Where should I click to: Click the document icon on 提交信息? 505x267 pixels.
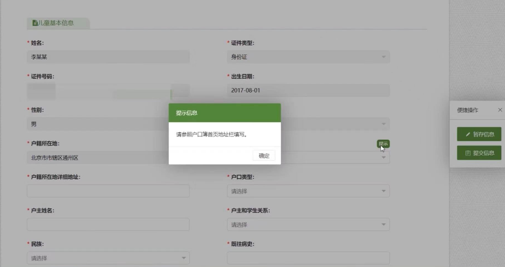click(x=468, y=153)
